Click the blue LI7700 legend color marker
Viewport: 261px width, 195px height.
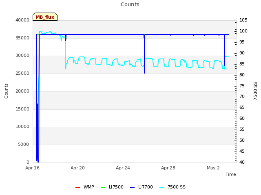pyautogui.click(x=132, y=188)
